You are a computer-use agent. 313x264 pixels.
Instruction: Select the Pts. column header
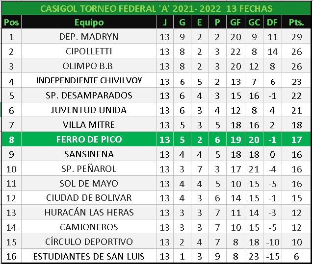coord(296,22)
